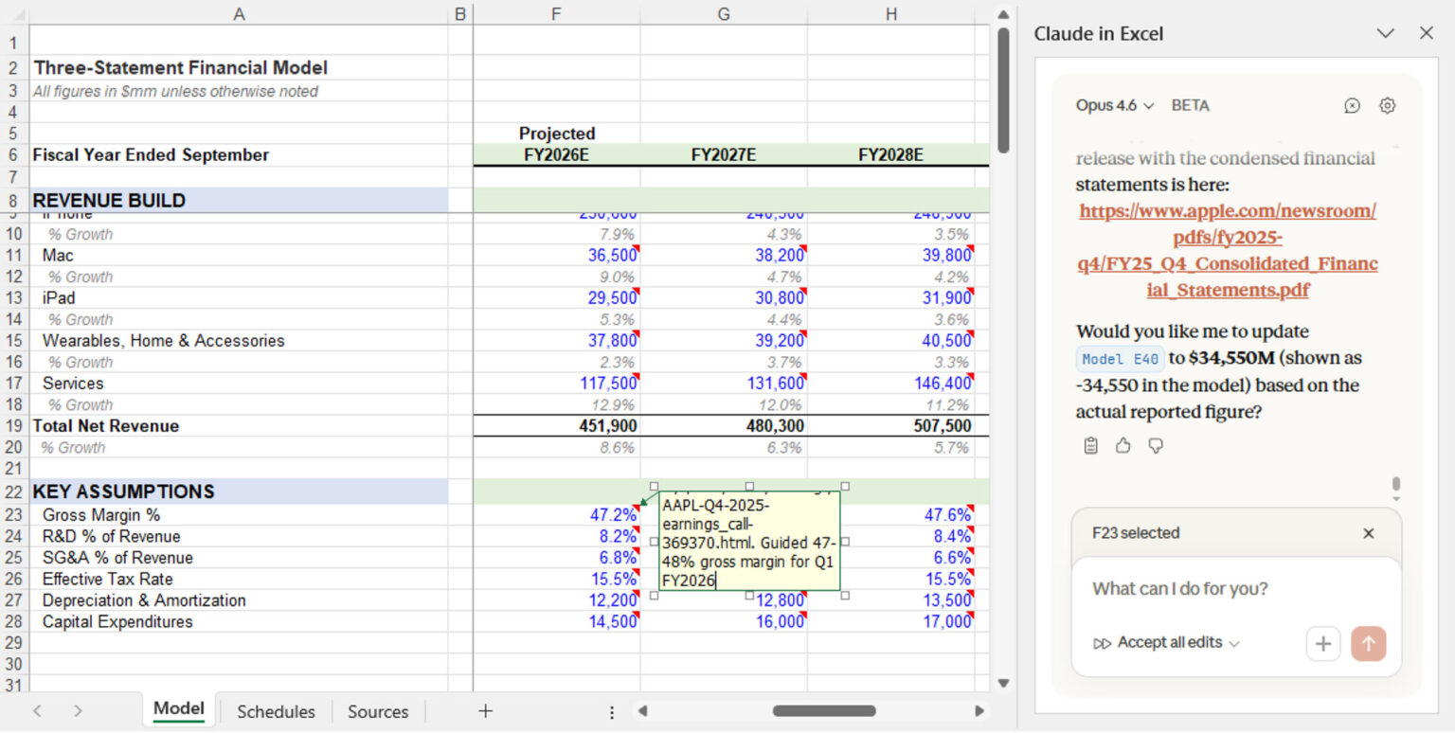
Task: Select R&D % of Revenue FY2028E 8.4%
Action: (891, 537)
